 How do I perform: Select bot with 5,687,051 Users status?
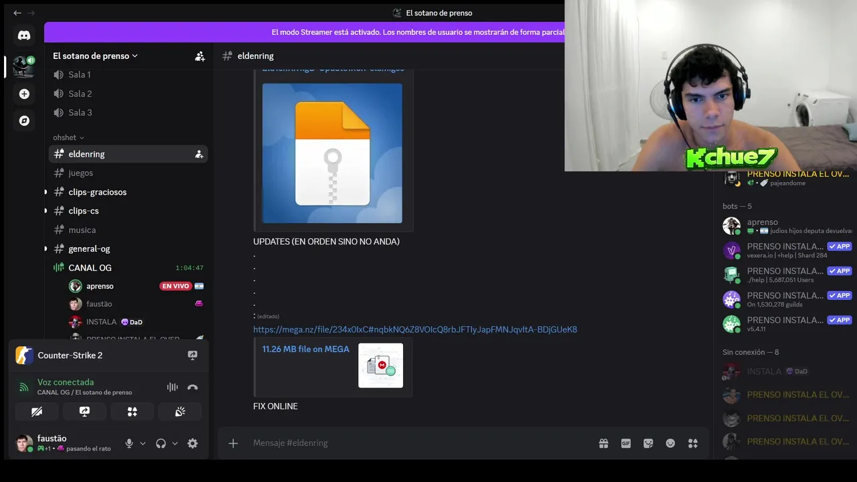(785, 275)
